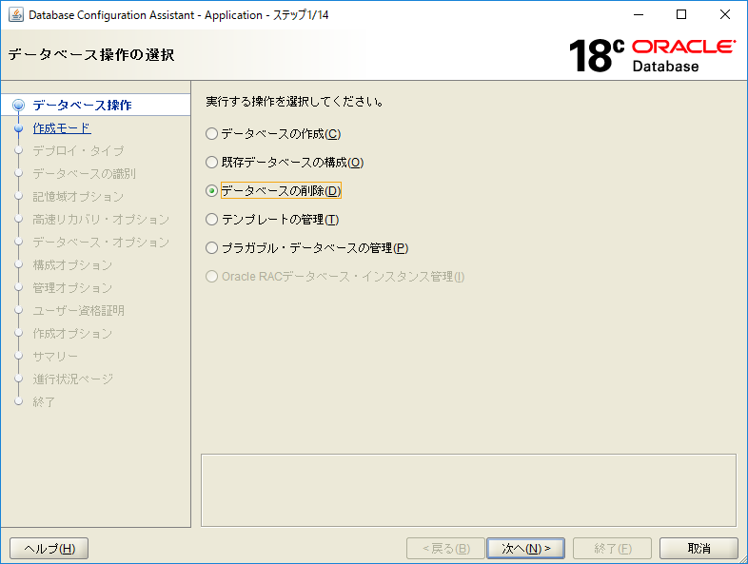This screenshot has width=748, height=564.
Task: Open help with ヘルプ(H) button
Action: (49, 549)
